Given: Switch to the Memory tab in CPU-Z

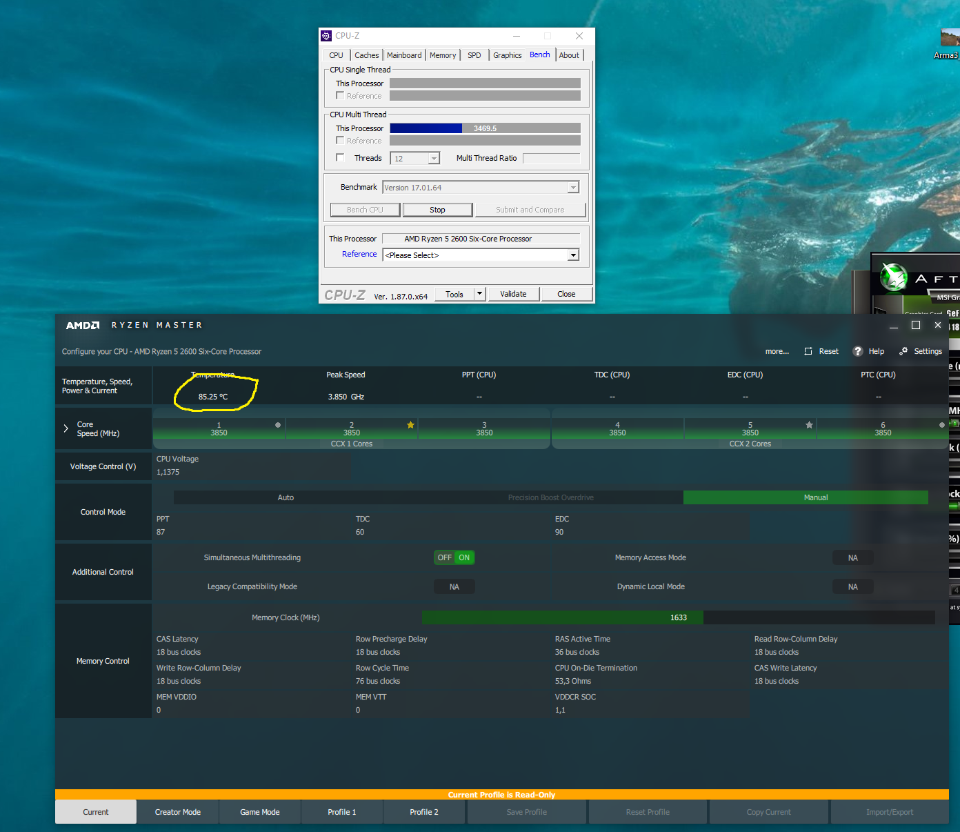Looking at the screenshot, I should [x=443, y=55].
